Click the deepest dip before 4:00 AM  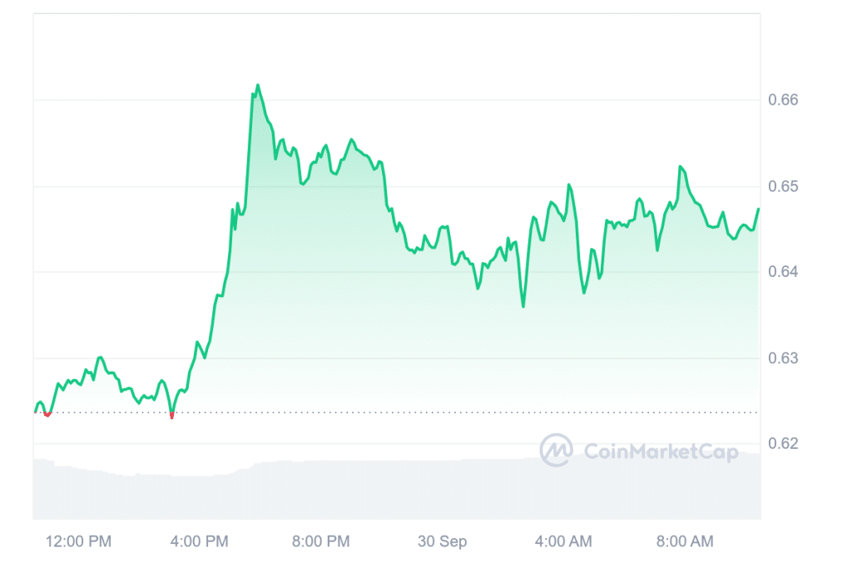click(523, 306)
